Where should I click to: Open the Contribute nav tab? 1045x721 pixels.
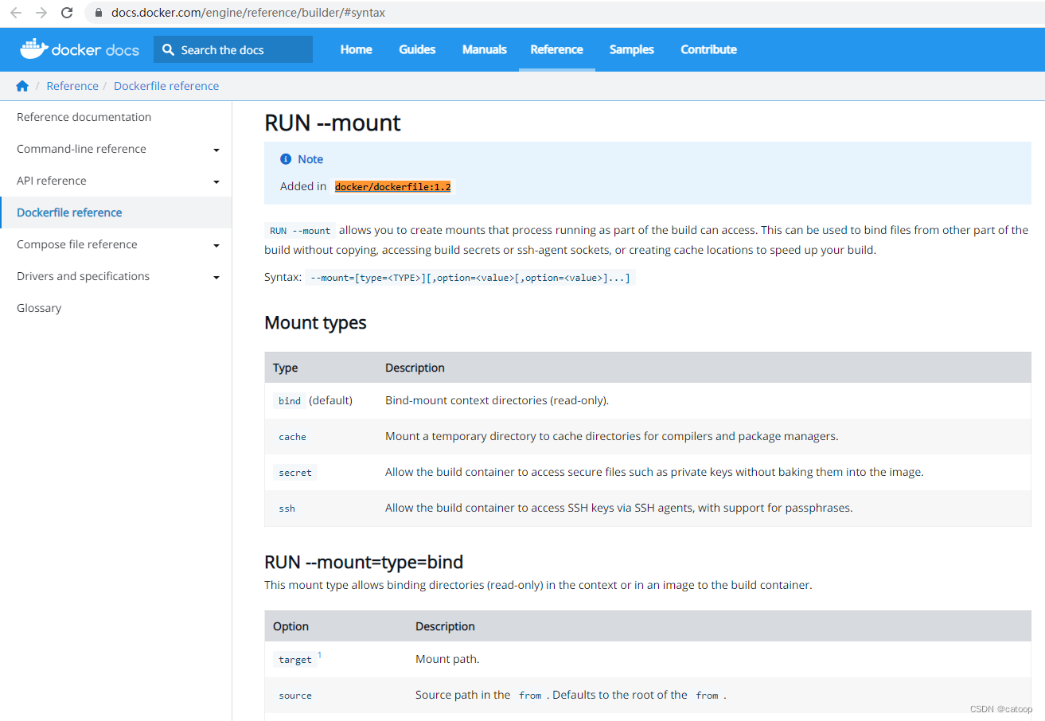708,49
